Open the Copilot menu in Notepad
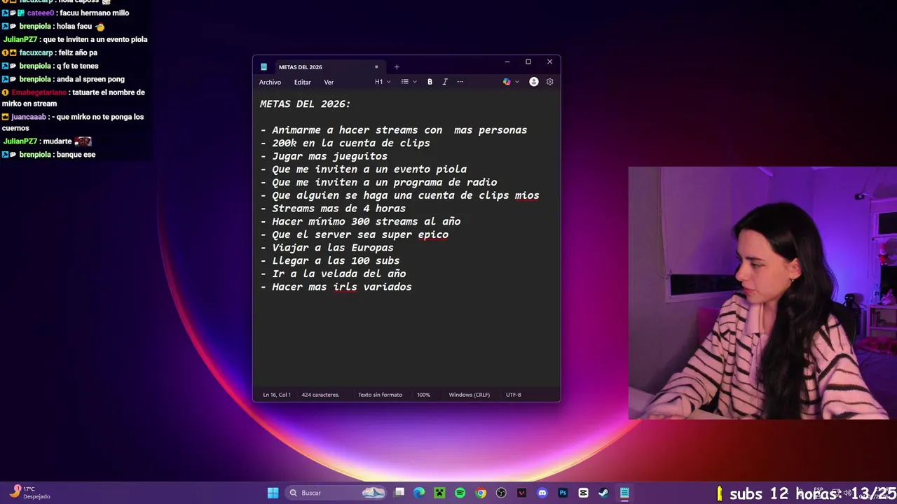897x504 pixels. point(511,82)
